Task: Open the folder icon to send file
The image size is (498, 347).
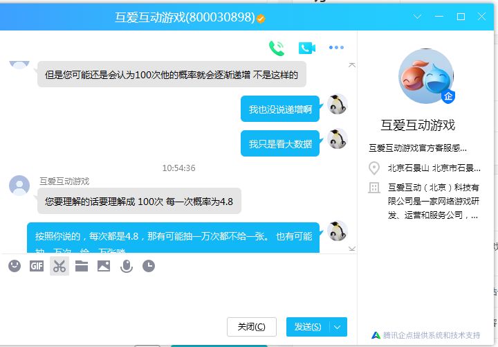Action: (82, 266)
